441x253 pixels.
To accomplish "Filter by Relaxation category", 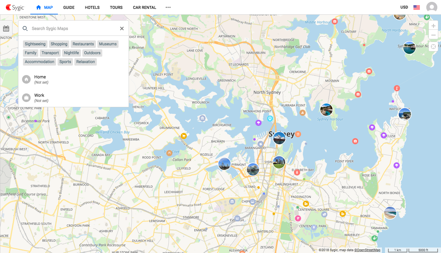I will [86, 62].
